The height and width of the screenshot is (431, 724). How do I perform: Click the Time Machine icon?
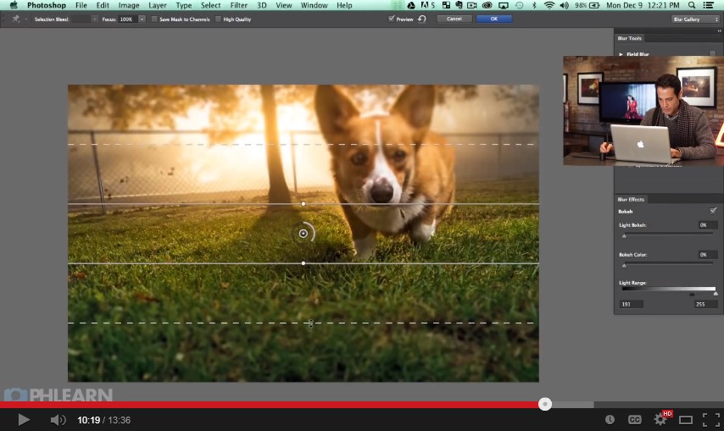pyautogui.click(x=520, y=5)
